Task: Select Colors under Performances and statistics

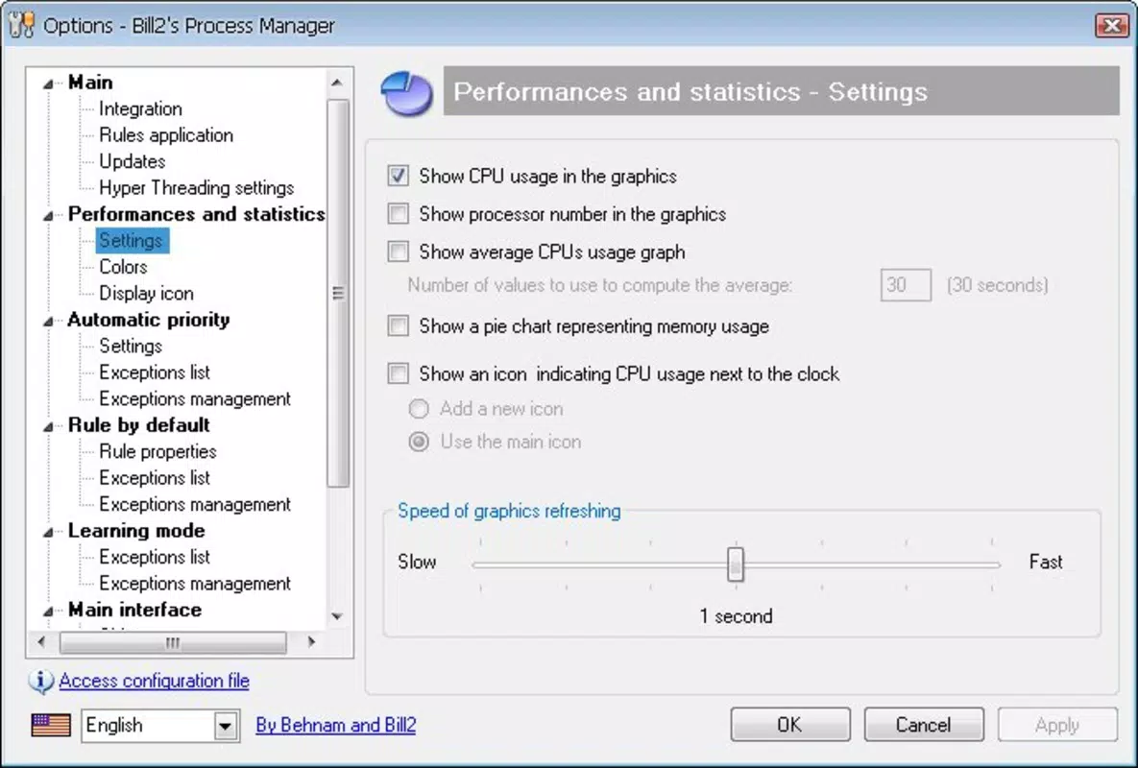Action: (x=123, y=267)
